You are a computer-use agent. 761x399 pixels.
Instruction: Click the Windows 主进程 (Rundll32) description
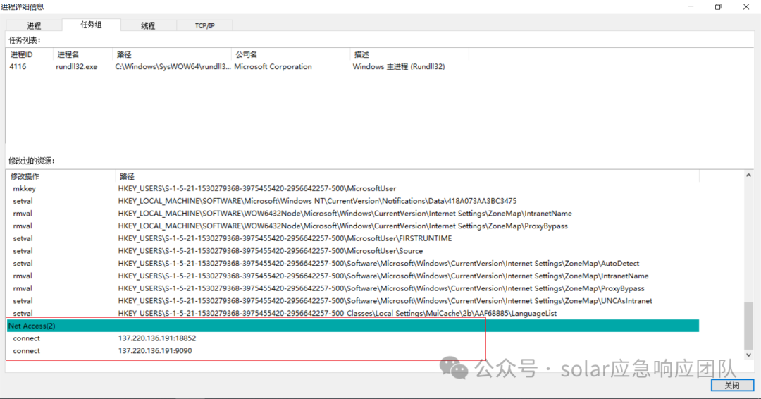pyautogui.click(x=398, y=66)
